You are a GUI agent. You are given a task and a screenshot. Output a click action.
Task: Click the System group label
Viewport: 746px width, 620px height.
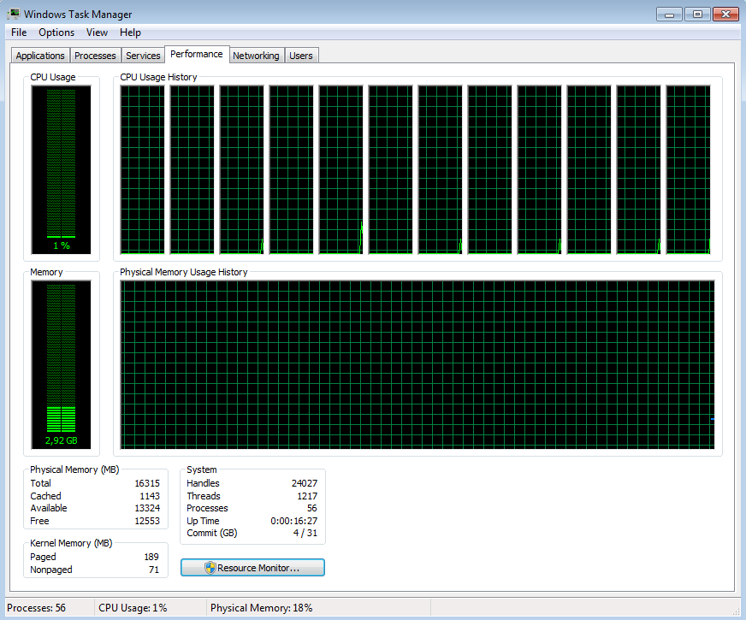click(x=202, y=469)
